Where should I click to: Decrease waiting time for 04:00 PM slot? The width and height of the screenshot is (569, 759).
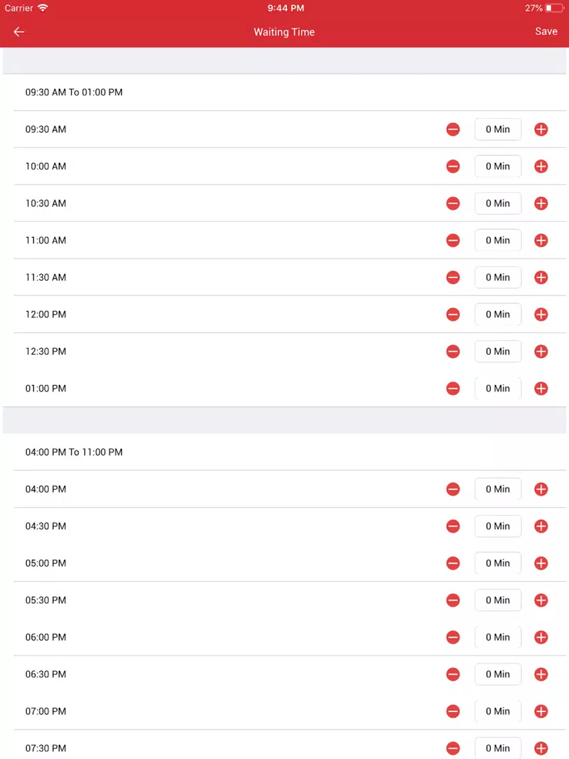pyautogui.click(x=453, y=489)
